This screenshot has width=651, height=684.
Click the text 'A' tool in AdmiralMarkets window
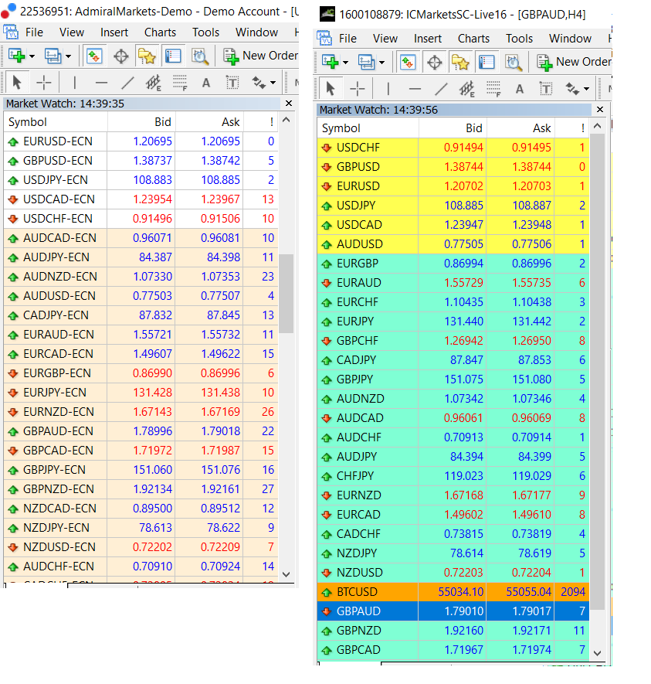(206, 83)
